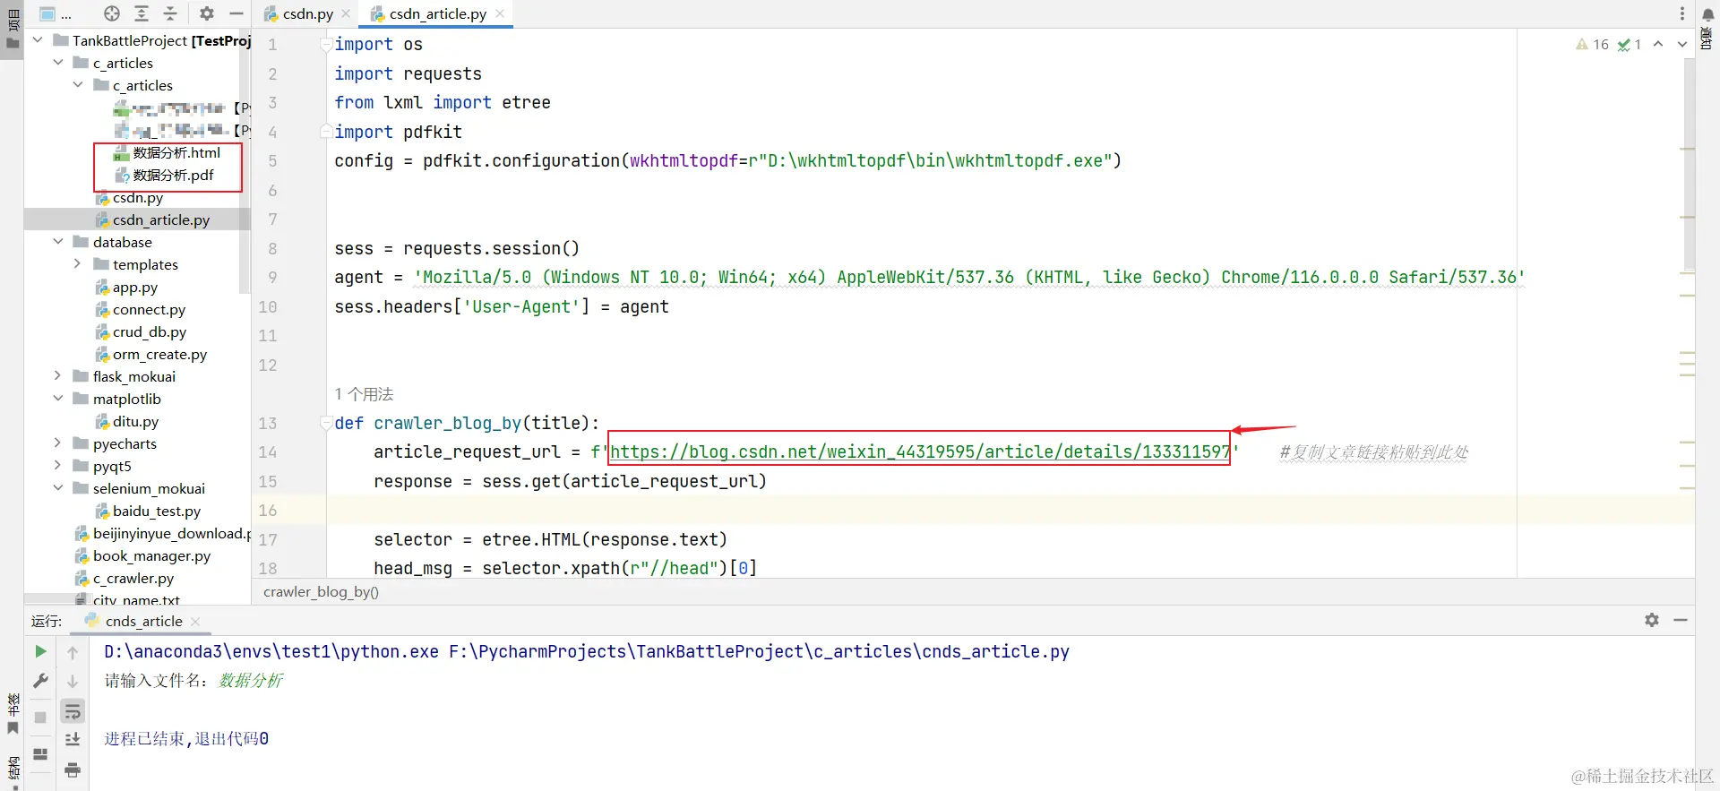Collapse all nodes in project tree

(170, 13)
